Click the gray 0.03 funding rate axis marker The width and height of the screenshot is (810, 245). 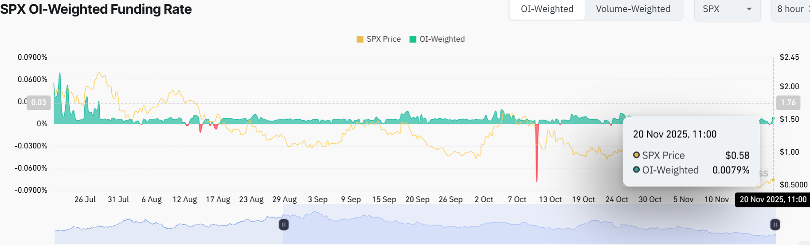pos(39,102)
